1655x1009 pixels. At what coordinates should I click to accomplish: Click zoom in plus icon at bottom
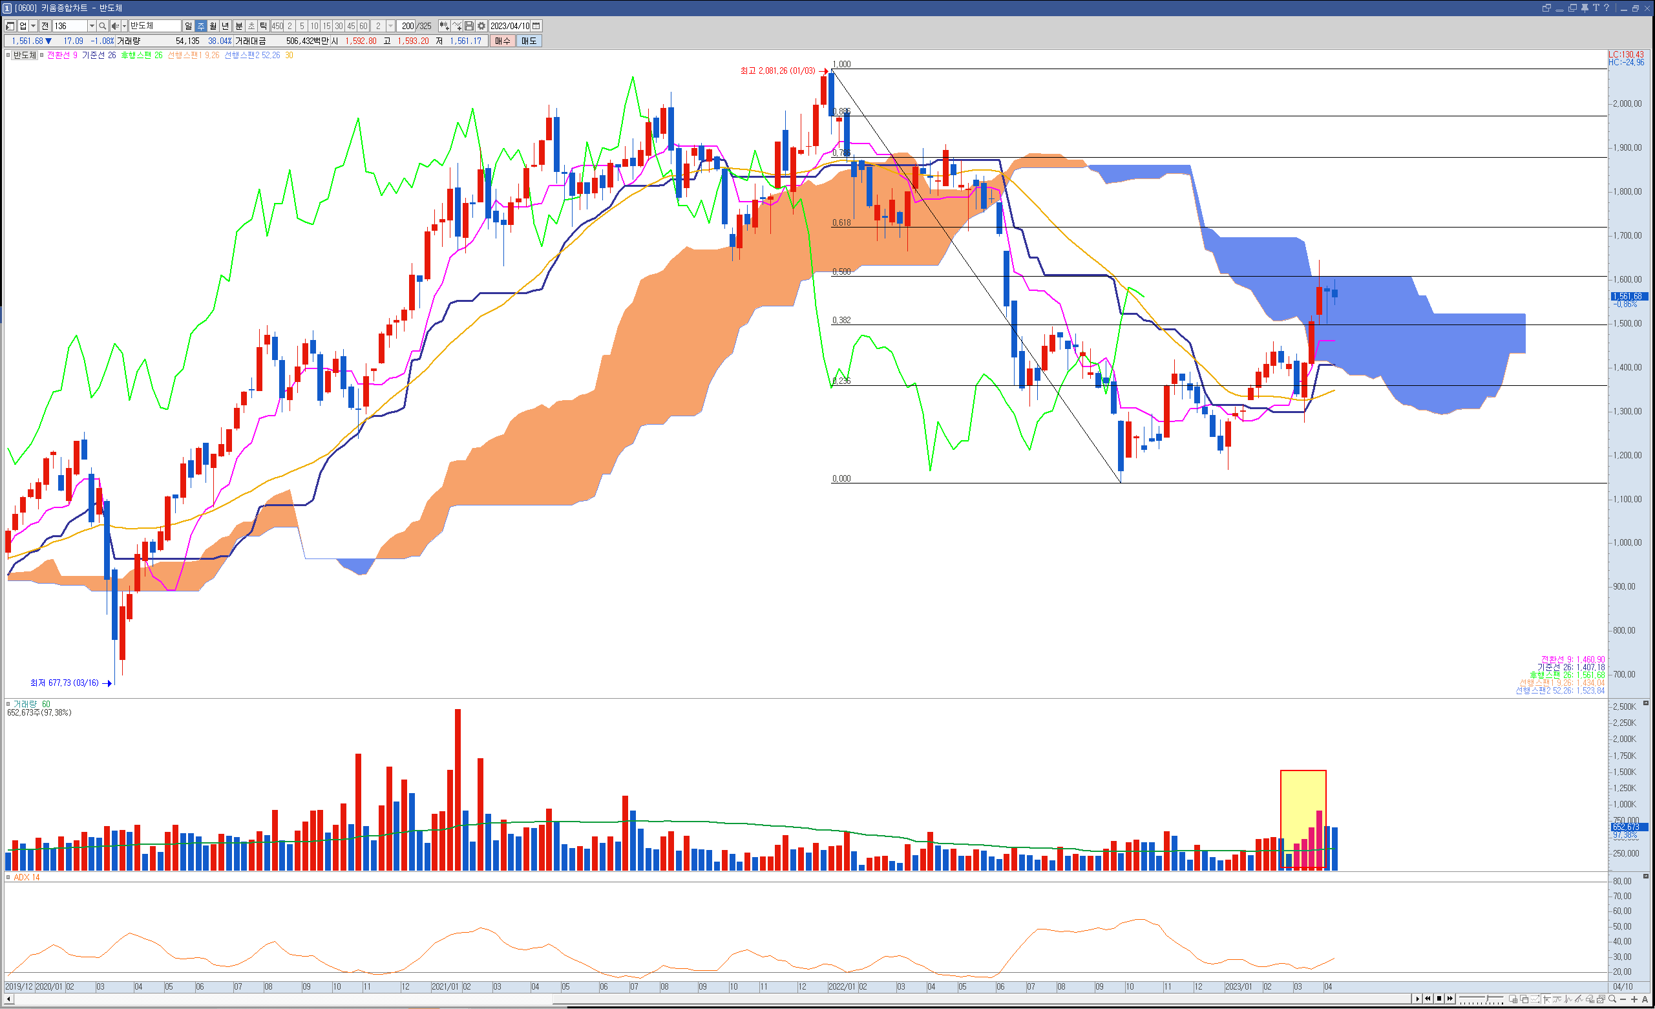[1634, 999]
